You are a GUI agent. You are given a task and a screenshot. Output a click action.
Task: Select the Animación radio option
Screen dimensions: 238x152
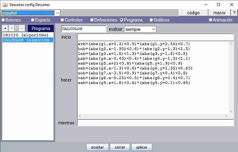click(220, 20)
